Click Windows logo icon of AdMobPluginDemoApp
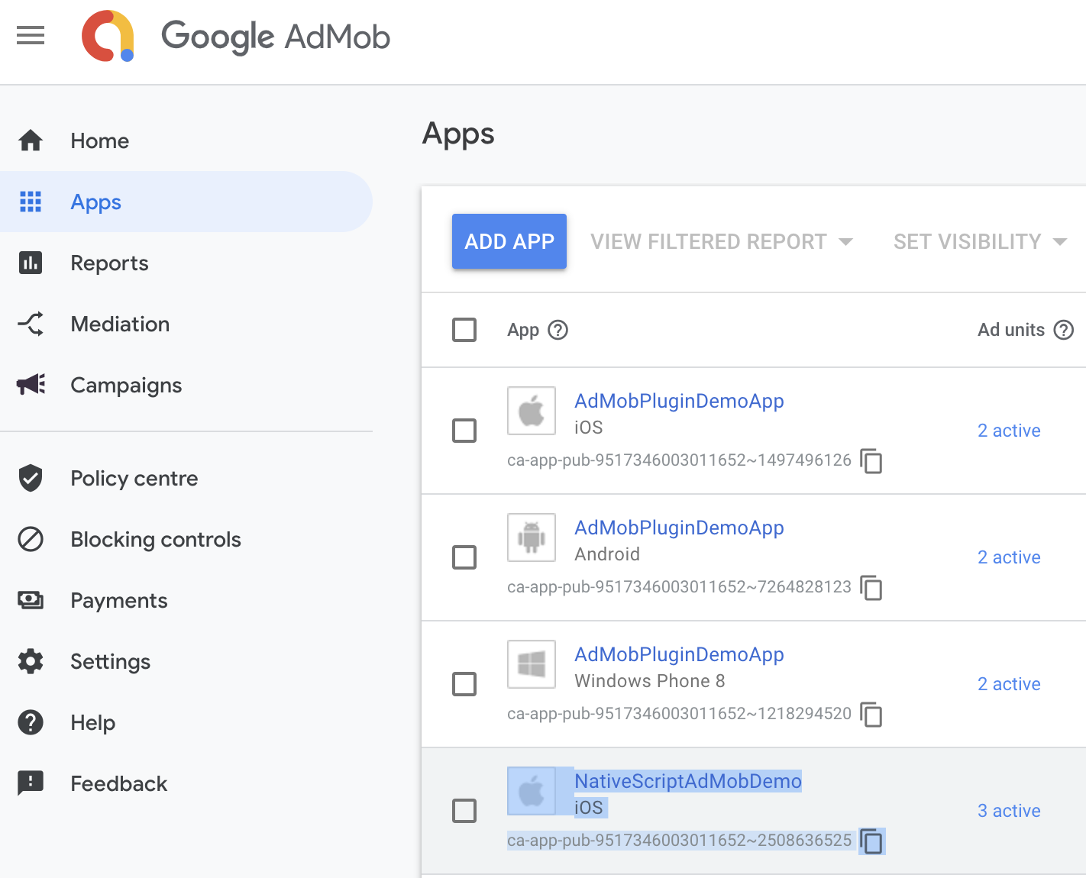Viewport: 1086px width, 878px height. click(x=532, y=664)
